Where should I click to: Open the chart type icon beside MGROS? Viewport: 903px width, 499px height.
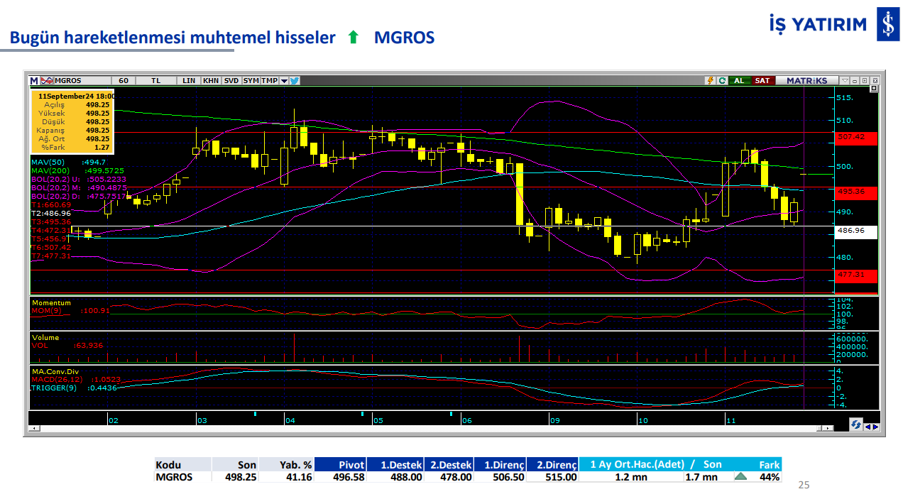coord(46,80)
